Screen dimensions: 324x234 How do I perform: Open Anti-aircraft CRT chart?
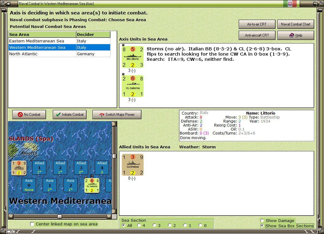pyautogui.click(x=257, y=35)
